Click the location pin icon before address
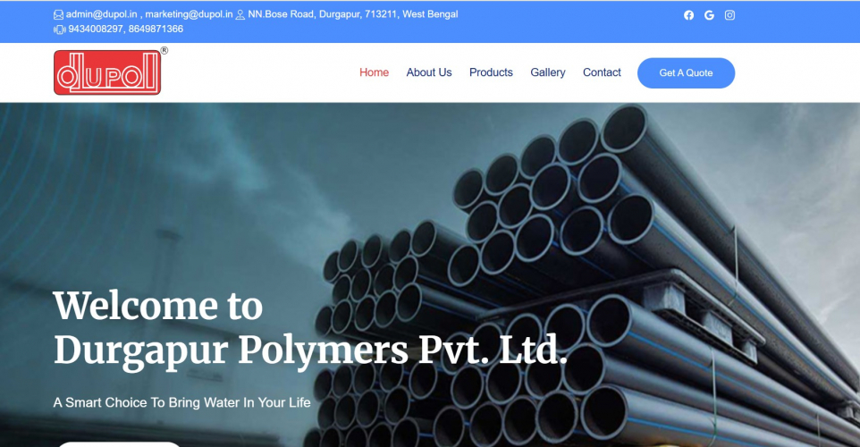The image size is (860, 447). click(x=240, y=15)
